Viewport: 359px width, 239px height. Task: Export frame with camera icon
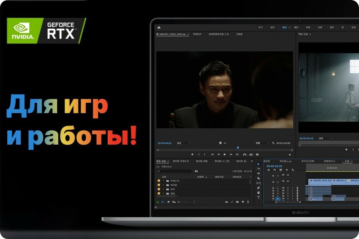(257, 155)
